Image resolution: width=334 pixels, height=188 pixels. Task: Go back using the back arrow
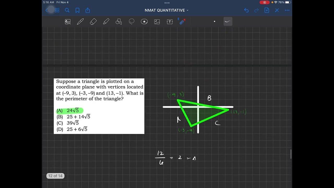click(x=47, y=10)
